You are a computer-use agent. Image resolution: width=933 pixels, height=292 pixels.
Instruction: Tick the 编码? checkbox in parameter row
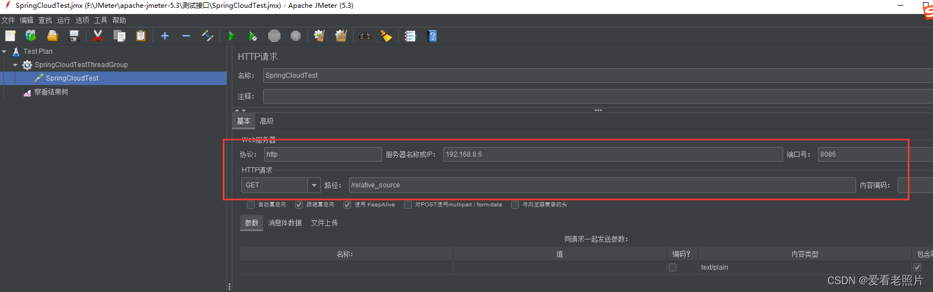click(673, 267)
